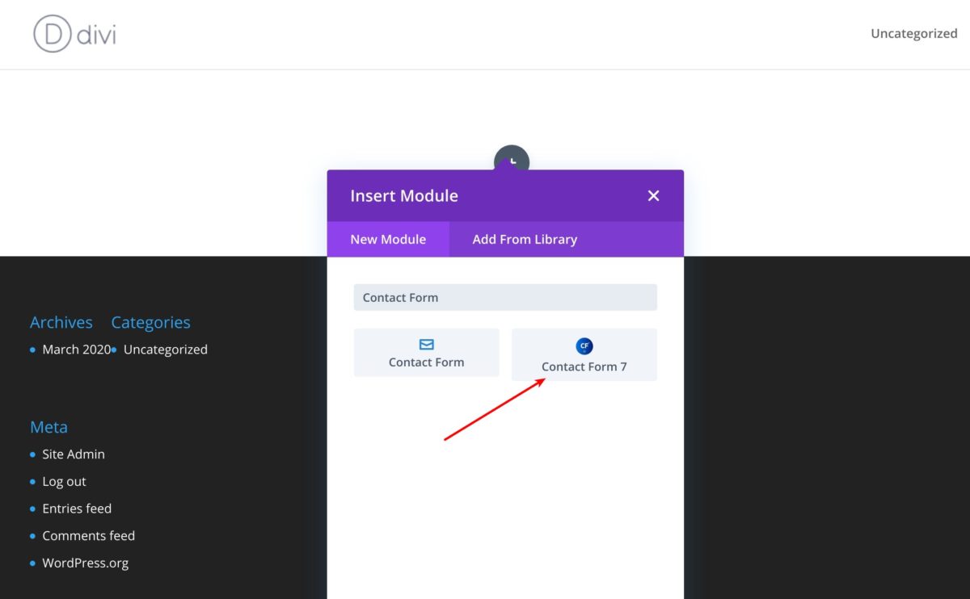Image resolution: width=970 pixels, height=599 pixels.
Task: Open the Entries feed link
Action: coord(77,508)
